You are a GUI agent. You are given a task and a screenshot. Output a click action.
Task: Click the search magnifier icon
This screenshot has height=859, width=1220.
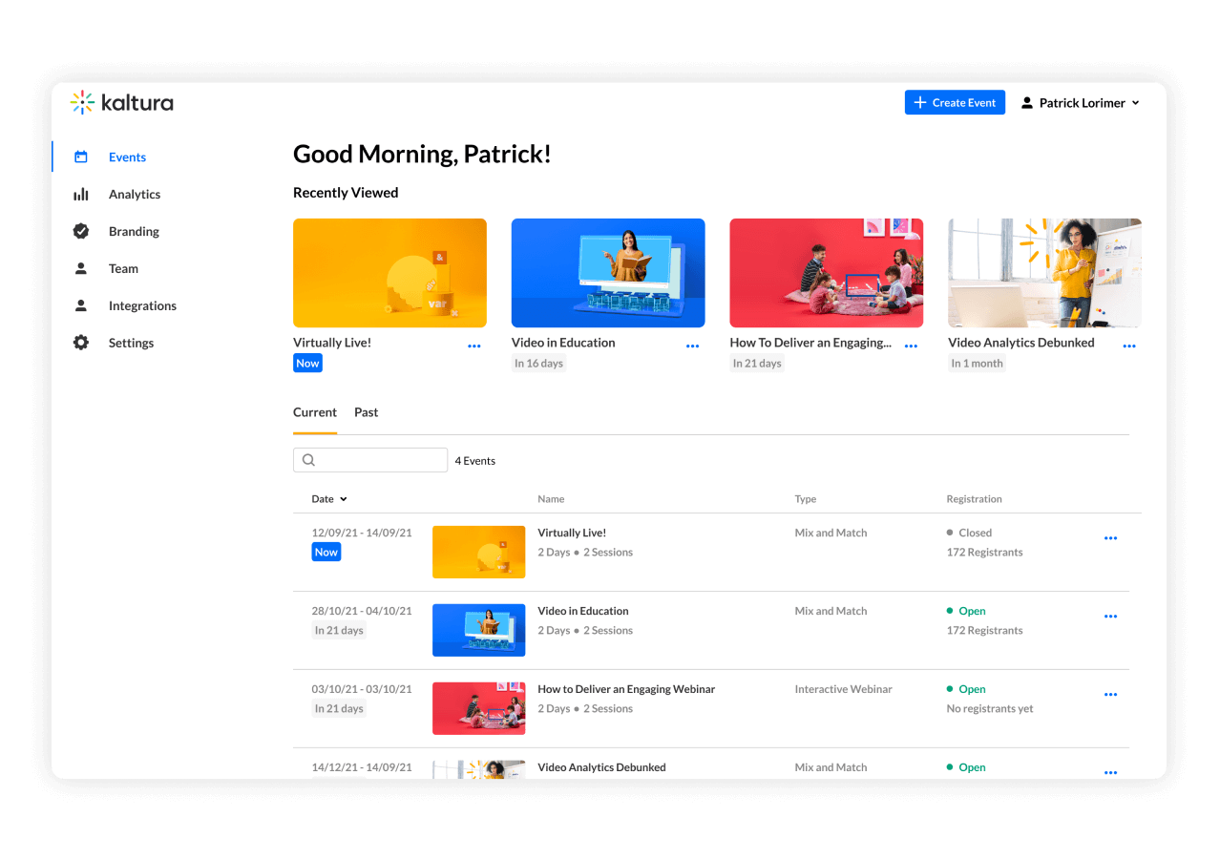tap(308, 460)
